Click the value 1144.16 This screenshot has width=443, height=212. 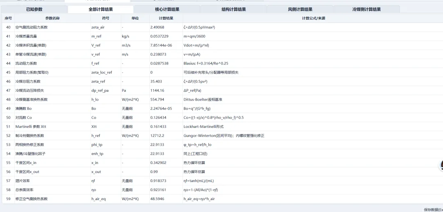tap(156, 91)
